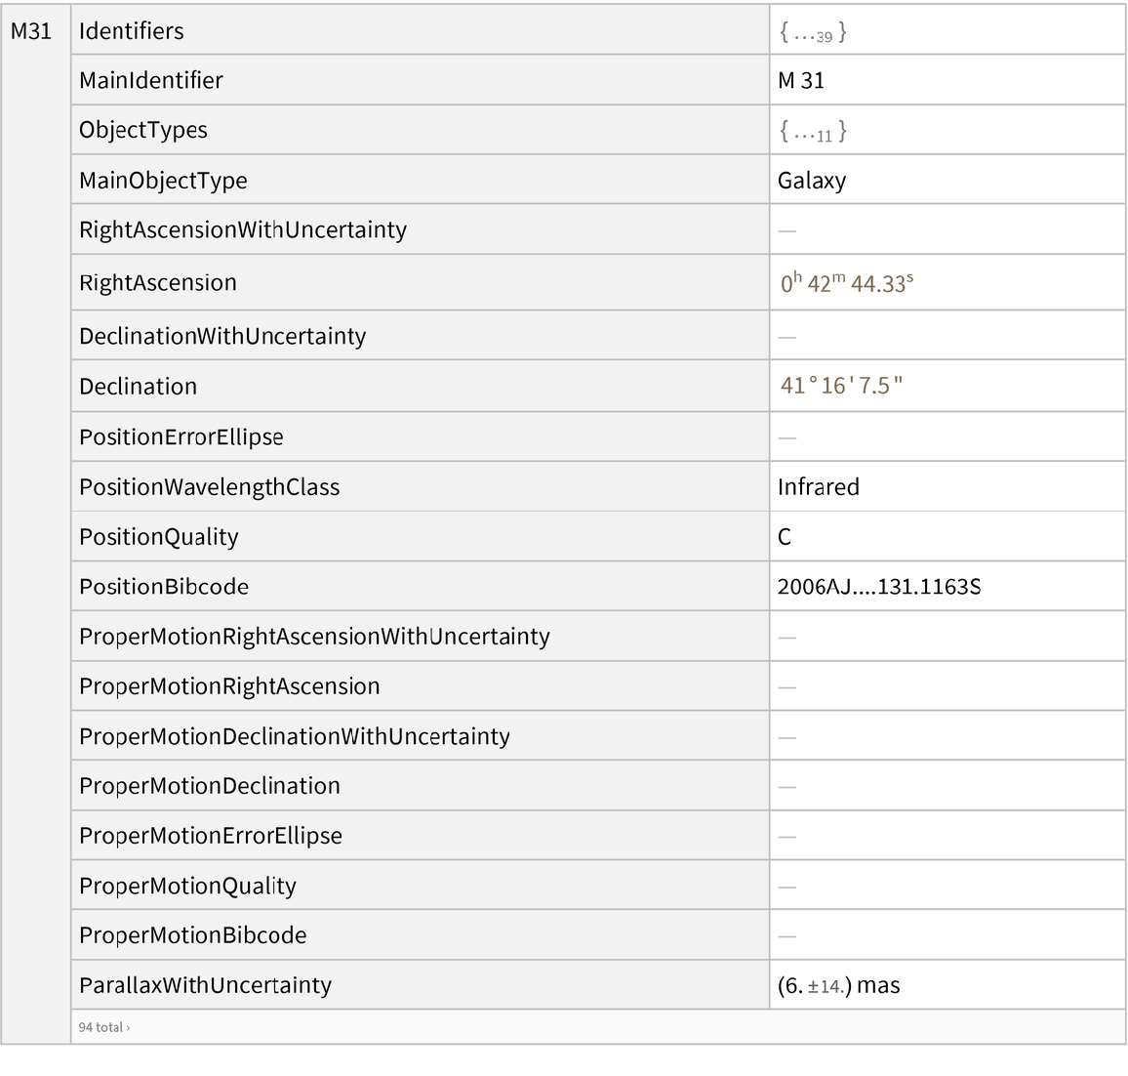Image resolution: width=1128 pixels, height=1076 pixels.
Task: Click the MainObjectType key label
Action: (x=163, y=181)
